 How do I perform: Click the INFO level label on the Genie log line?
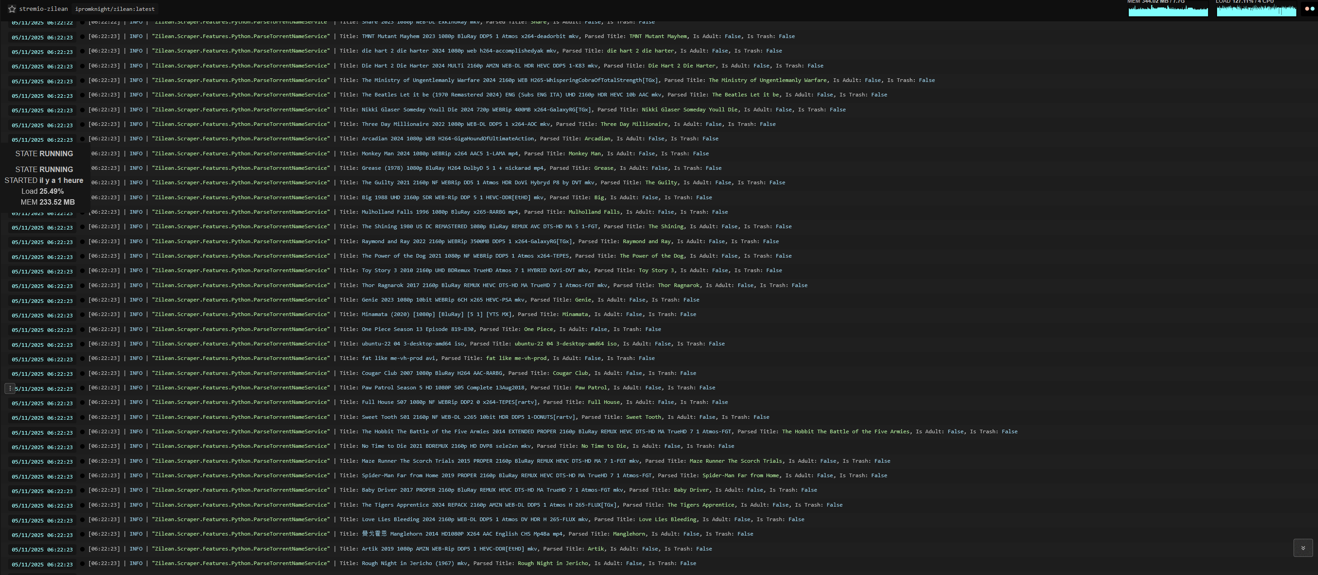(136, 300)
